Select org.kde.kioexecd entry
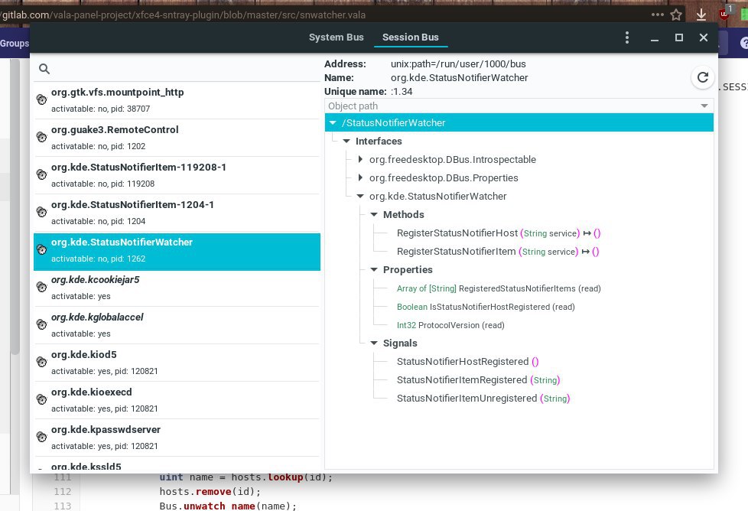This screenshot has width=748, height=511. pyautogui.click(x=177, y=400)
